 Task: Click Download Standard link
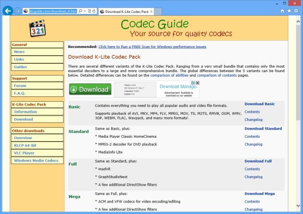click(x=263, y=129)
